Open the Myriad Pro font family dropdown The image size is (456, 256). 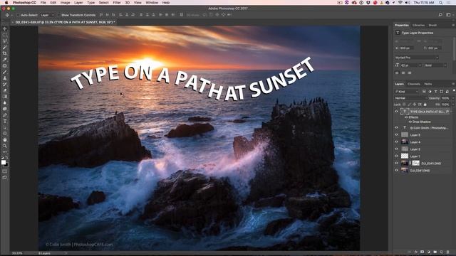416,58
